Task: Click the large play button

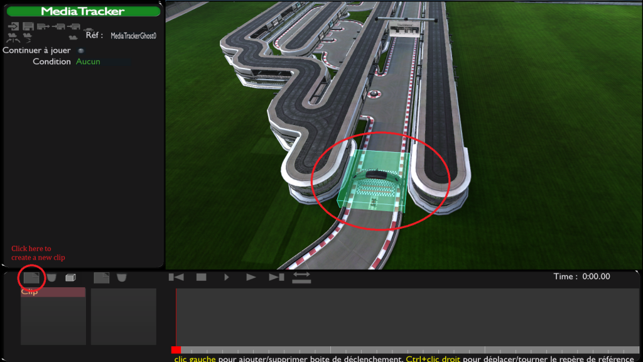Action: (x=251, y=277)
